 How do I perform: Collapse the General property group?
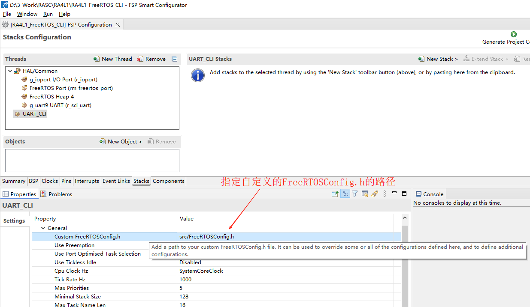43,228
